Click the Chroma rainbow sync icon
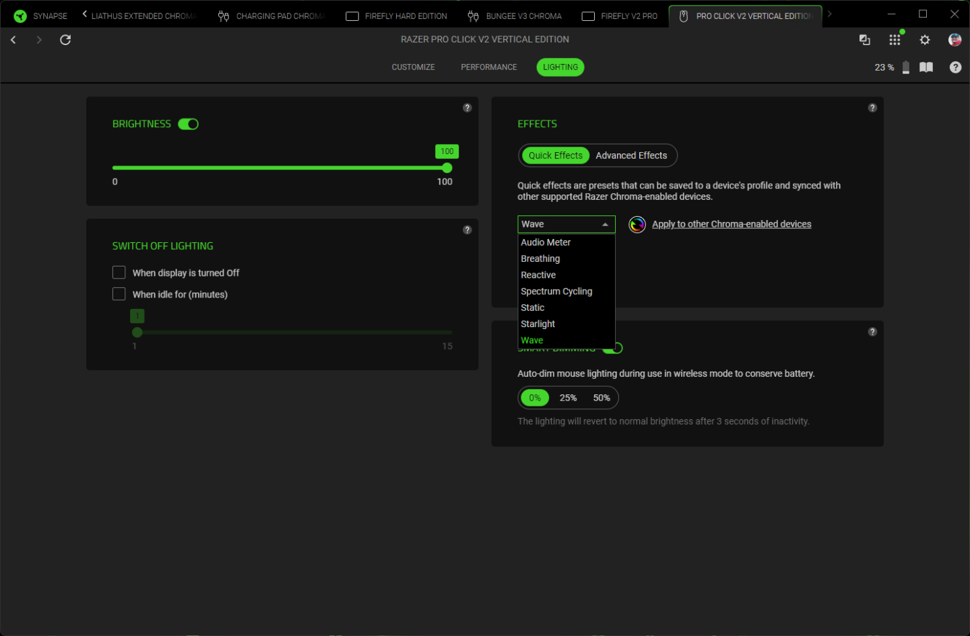970x636 pixels. pos(637,224)
